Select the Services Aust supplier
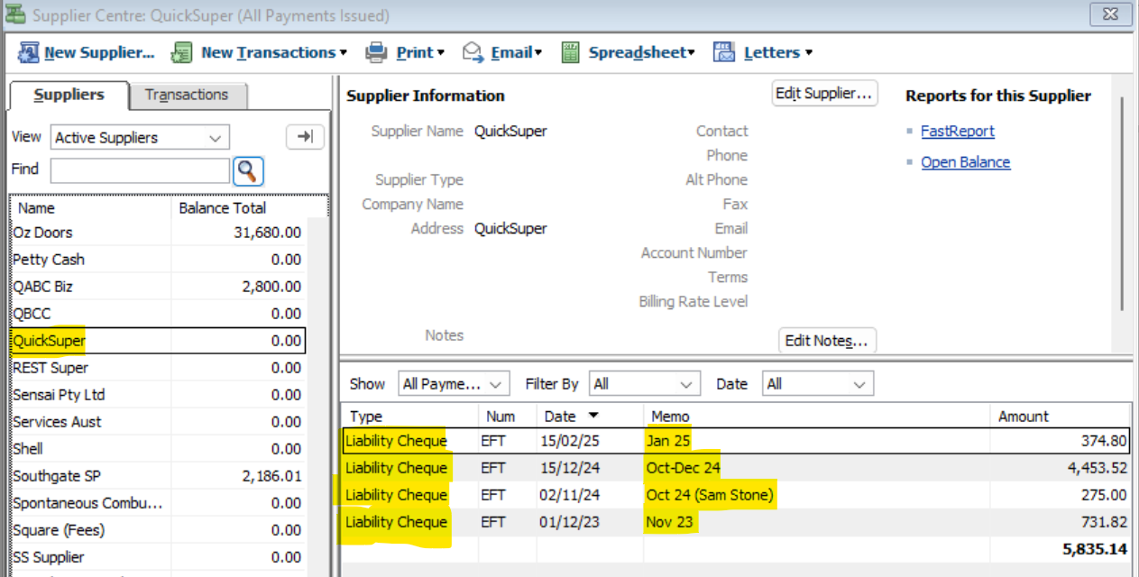The image size is (1139, 577). (158, 422)
